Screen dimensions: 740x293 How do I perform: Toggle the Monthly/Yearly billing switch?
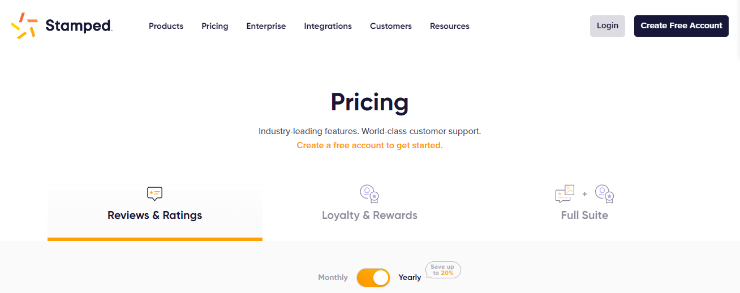click(373, 278)
